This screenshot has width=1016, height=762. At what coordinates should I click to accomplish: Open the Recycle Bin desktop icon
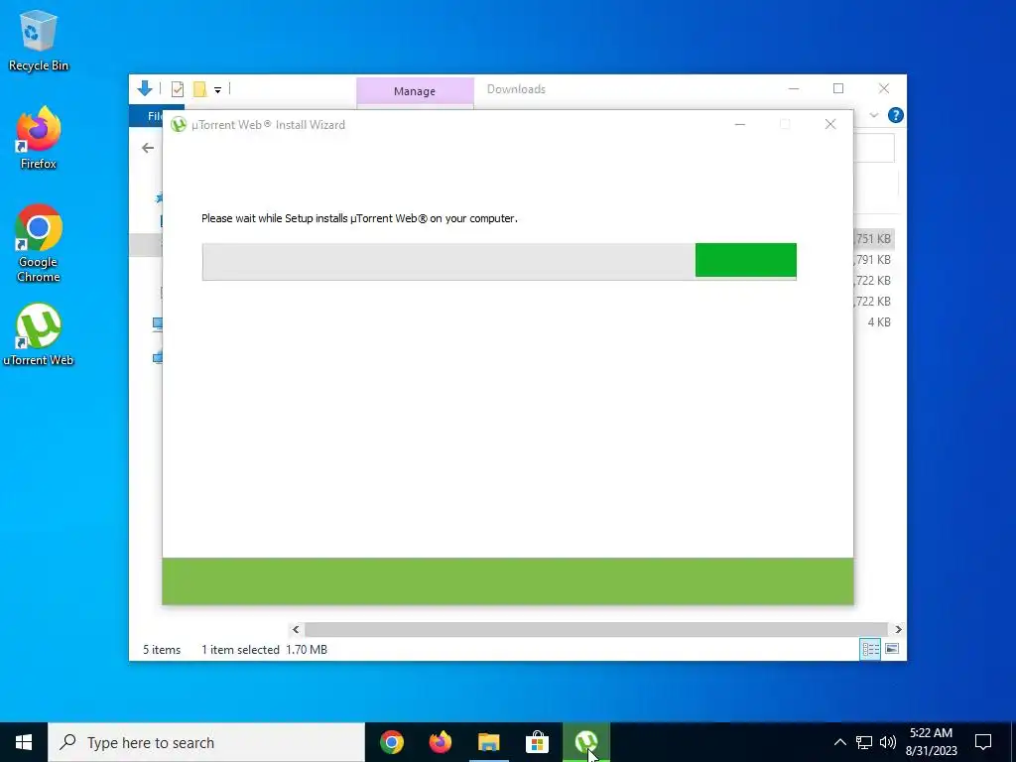click(x=39, y=40)
